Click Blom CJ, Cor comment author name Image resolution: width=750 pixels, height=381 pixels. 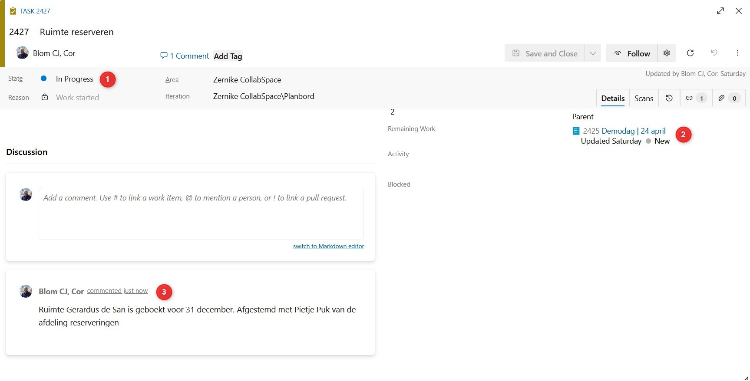(61, 292)
